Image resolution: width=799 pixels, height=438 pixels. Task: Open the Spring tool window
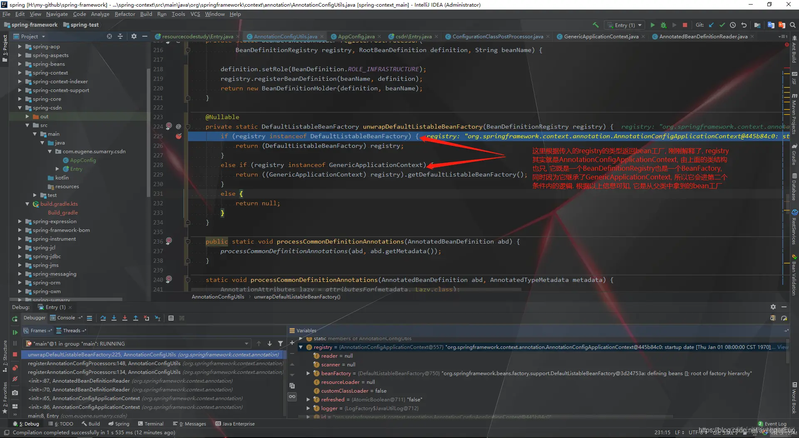click(119, 424)
